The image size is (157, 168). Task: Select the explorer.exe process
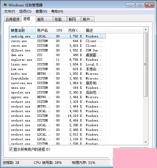57,60
